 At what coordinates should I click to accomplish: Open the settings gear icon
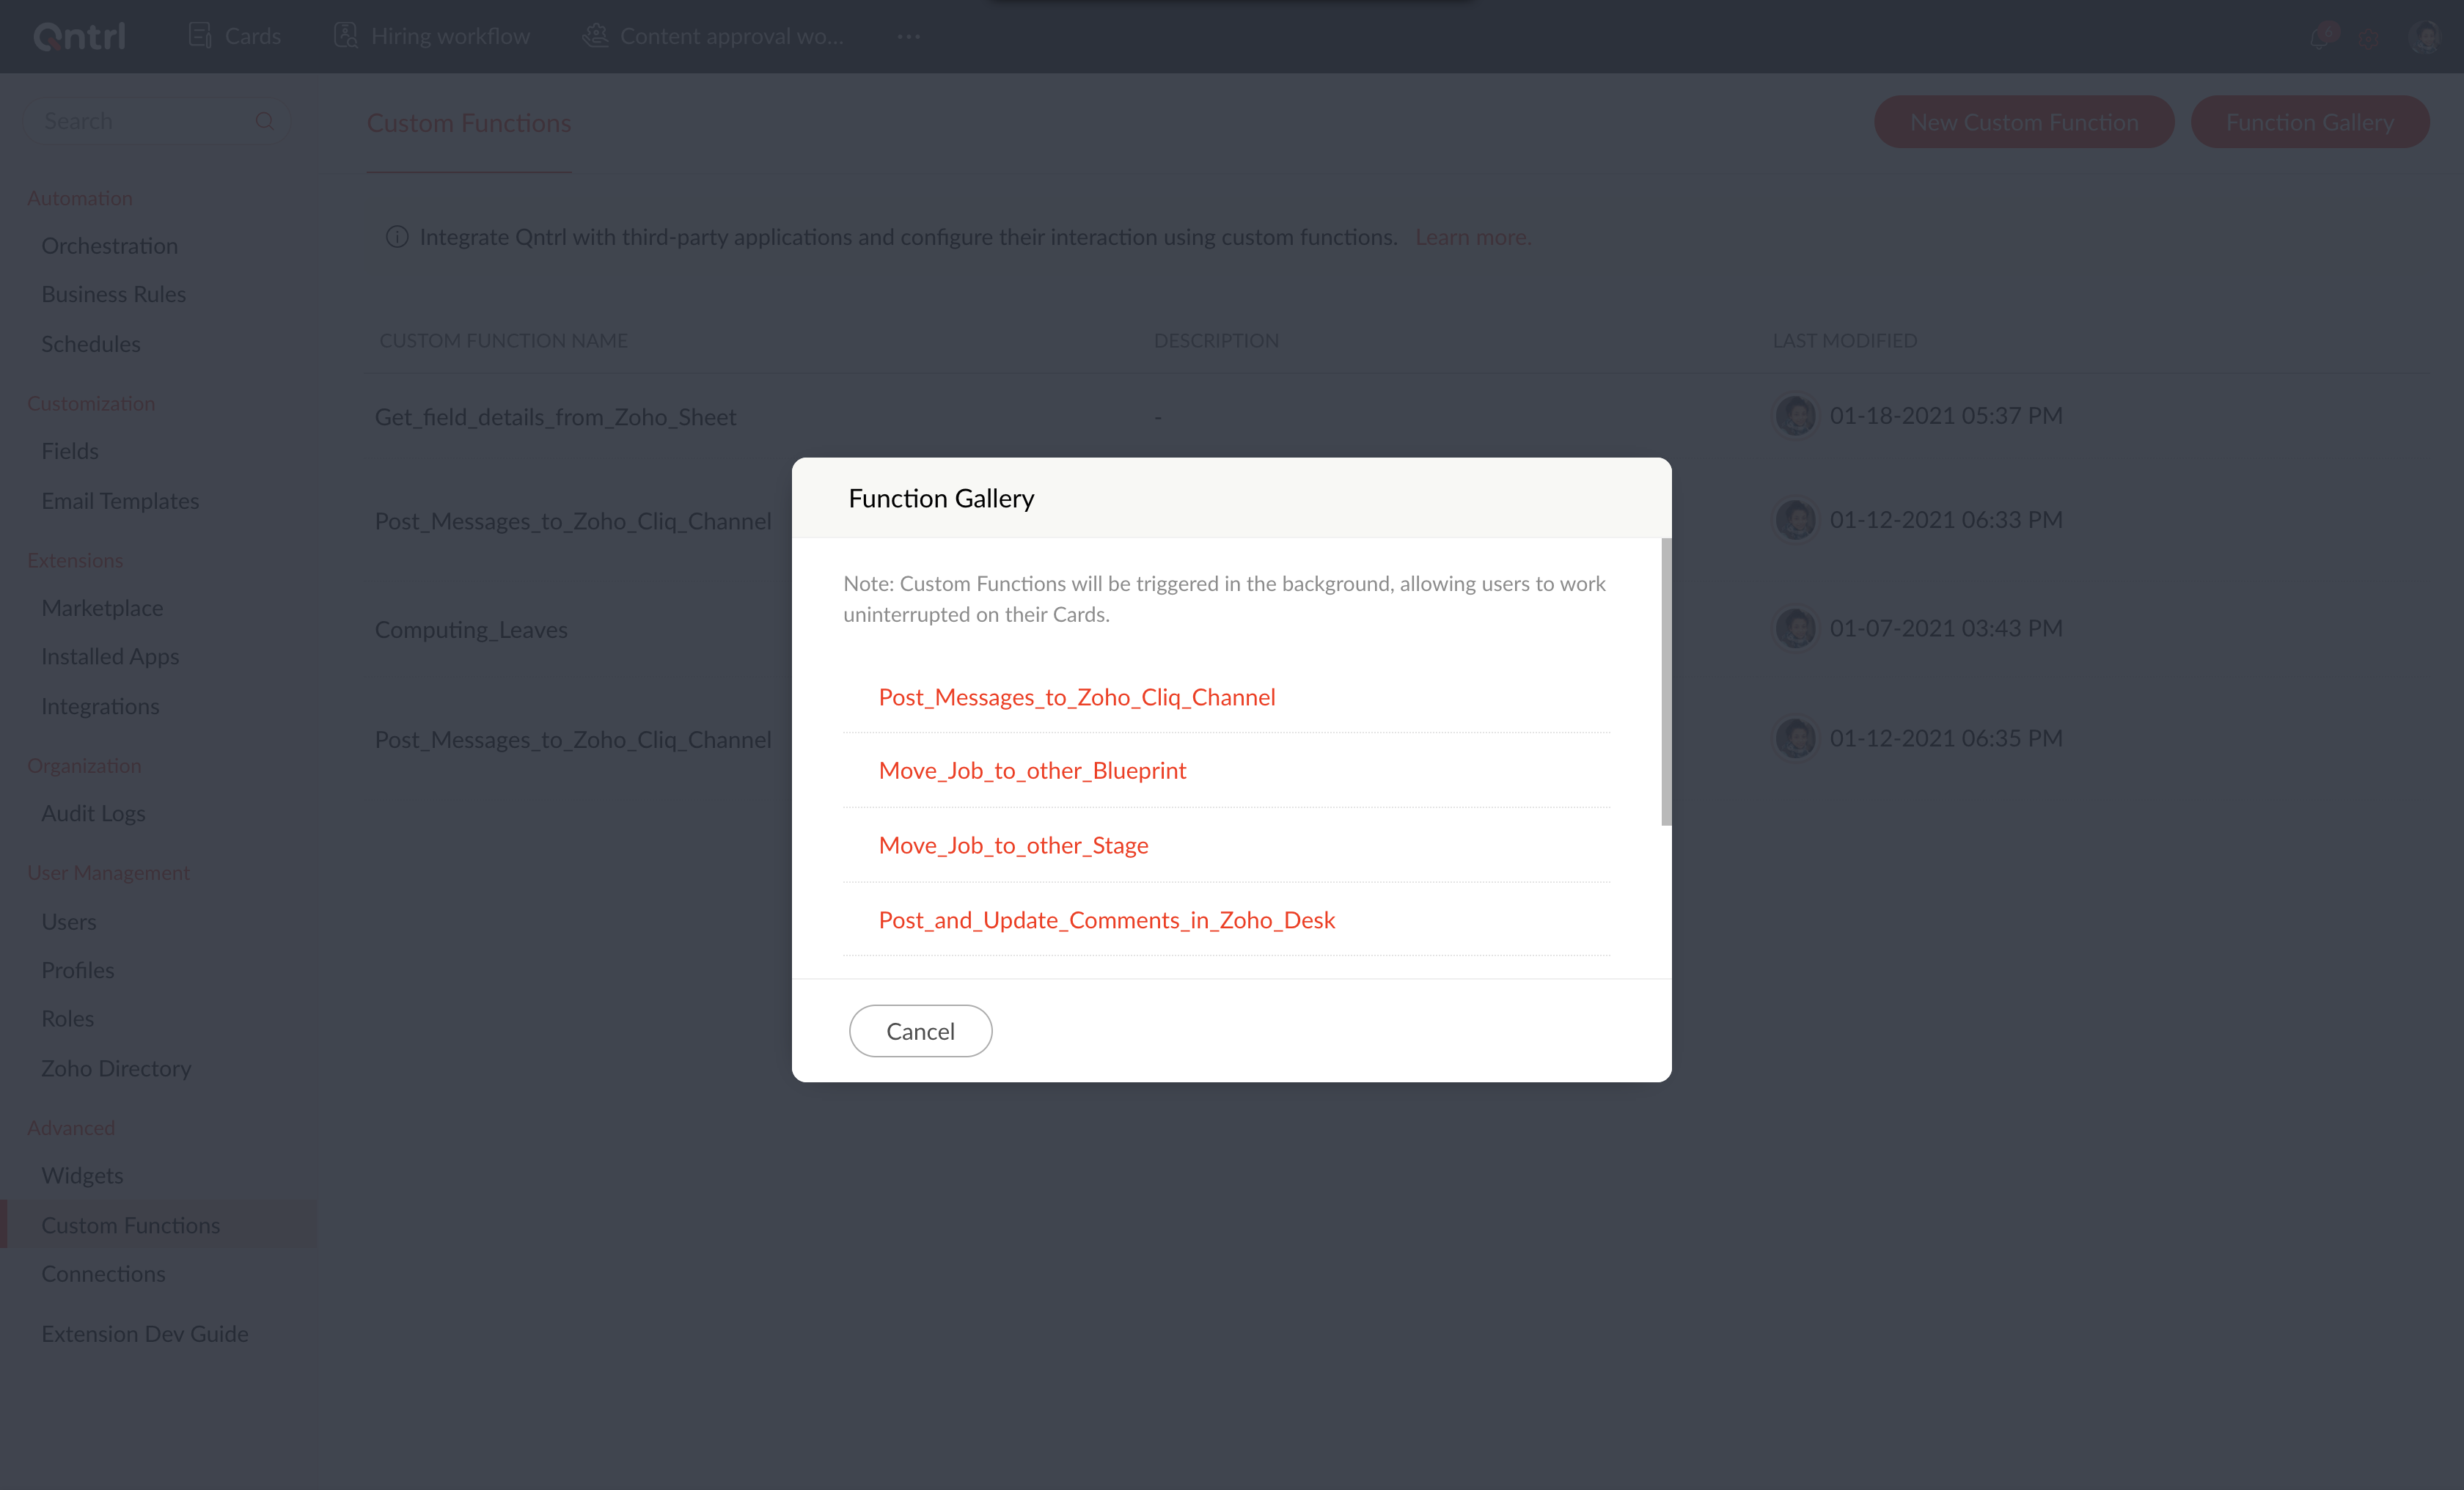[2369, 38]
